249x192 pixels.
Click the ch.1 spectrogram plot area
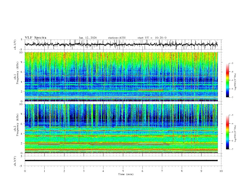click(x=121, y=77)
